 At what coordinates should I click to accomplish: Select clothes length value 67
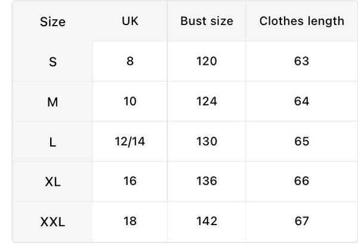pyautogui.click(x=301, y=221)
